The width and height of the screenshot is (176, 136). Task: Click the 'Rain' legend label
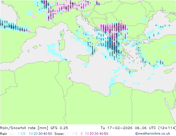[4, 134]
